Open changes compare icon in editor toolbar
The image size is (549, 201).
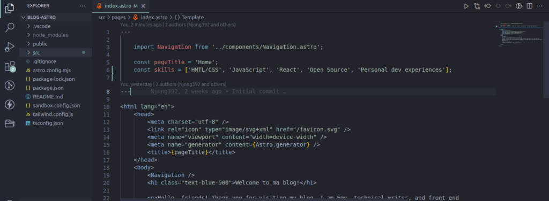pyautogui.click(x=477, y=6)
